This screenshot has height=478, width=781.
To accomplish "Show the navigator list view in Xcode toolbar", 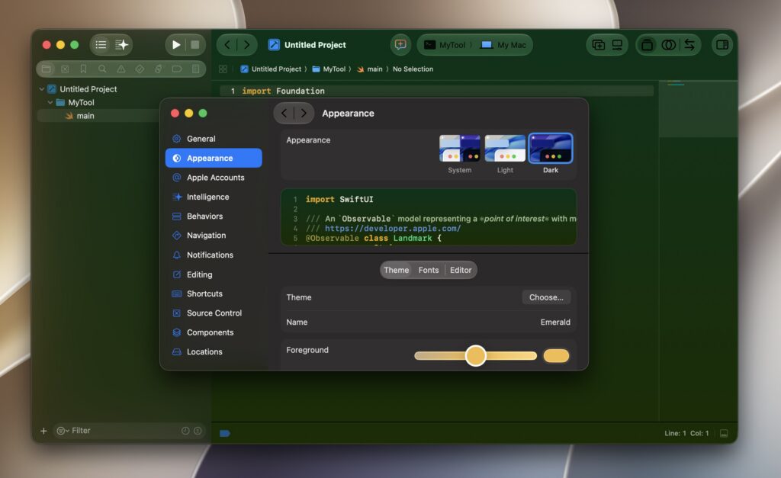I will [x=101, y=45].
